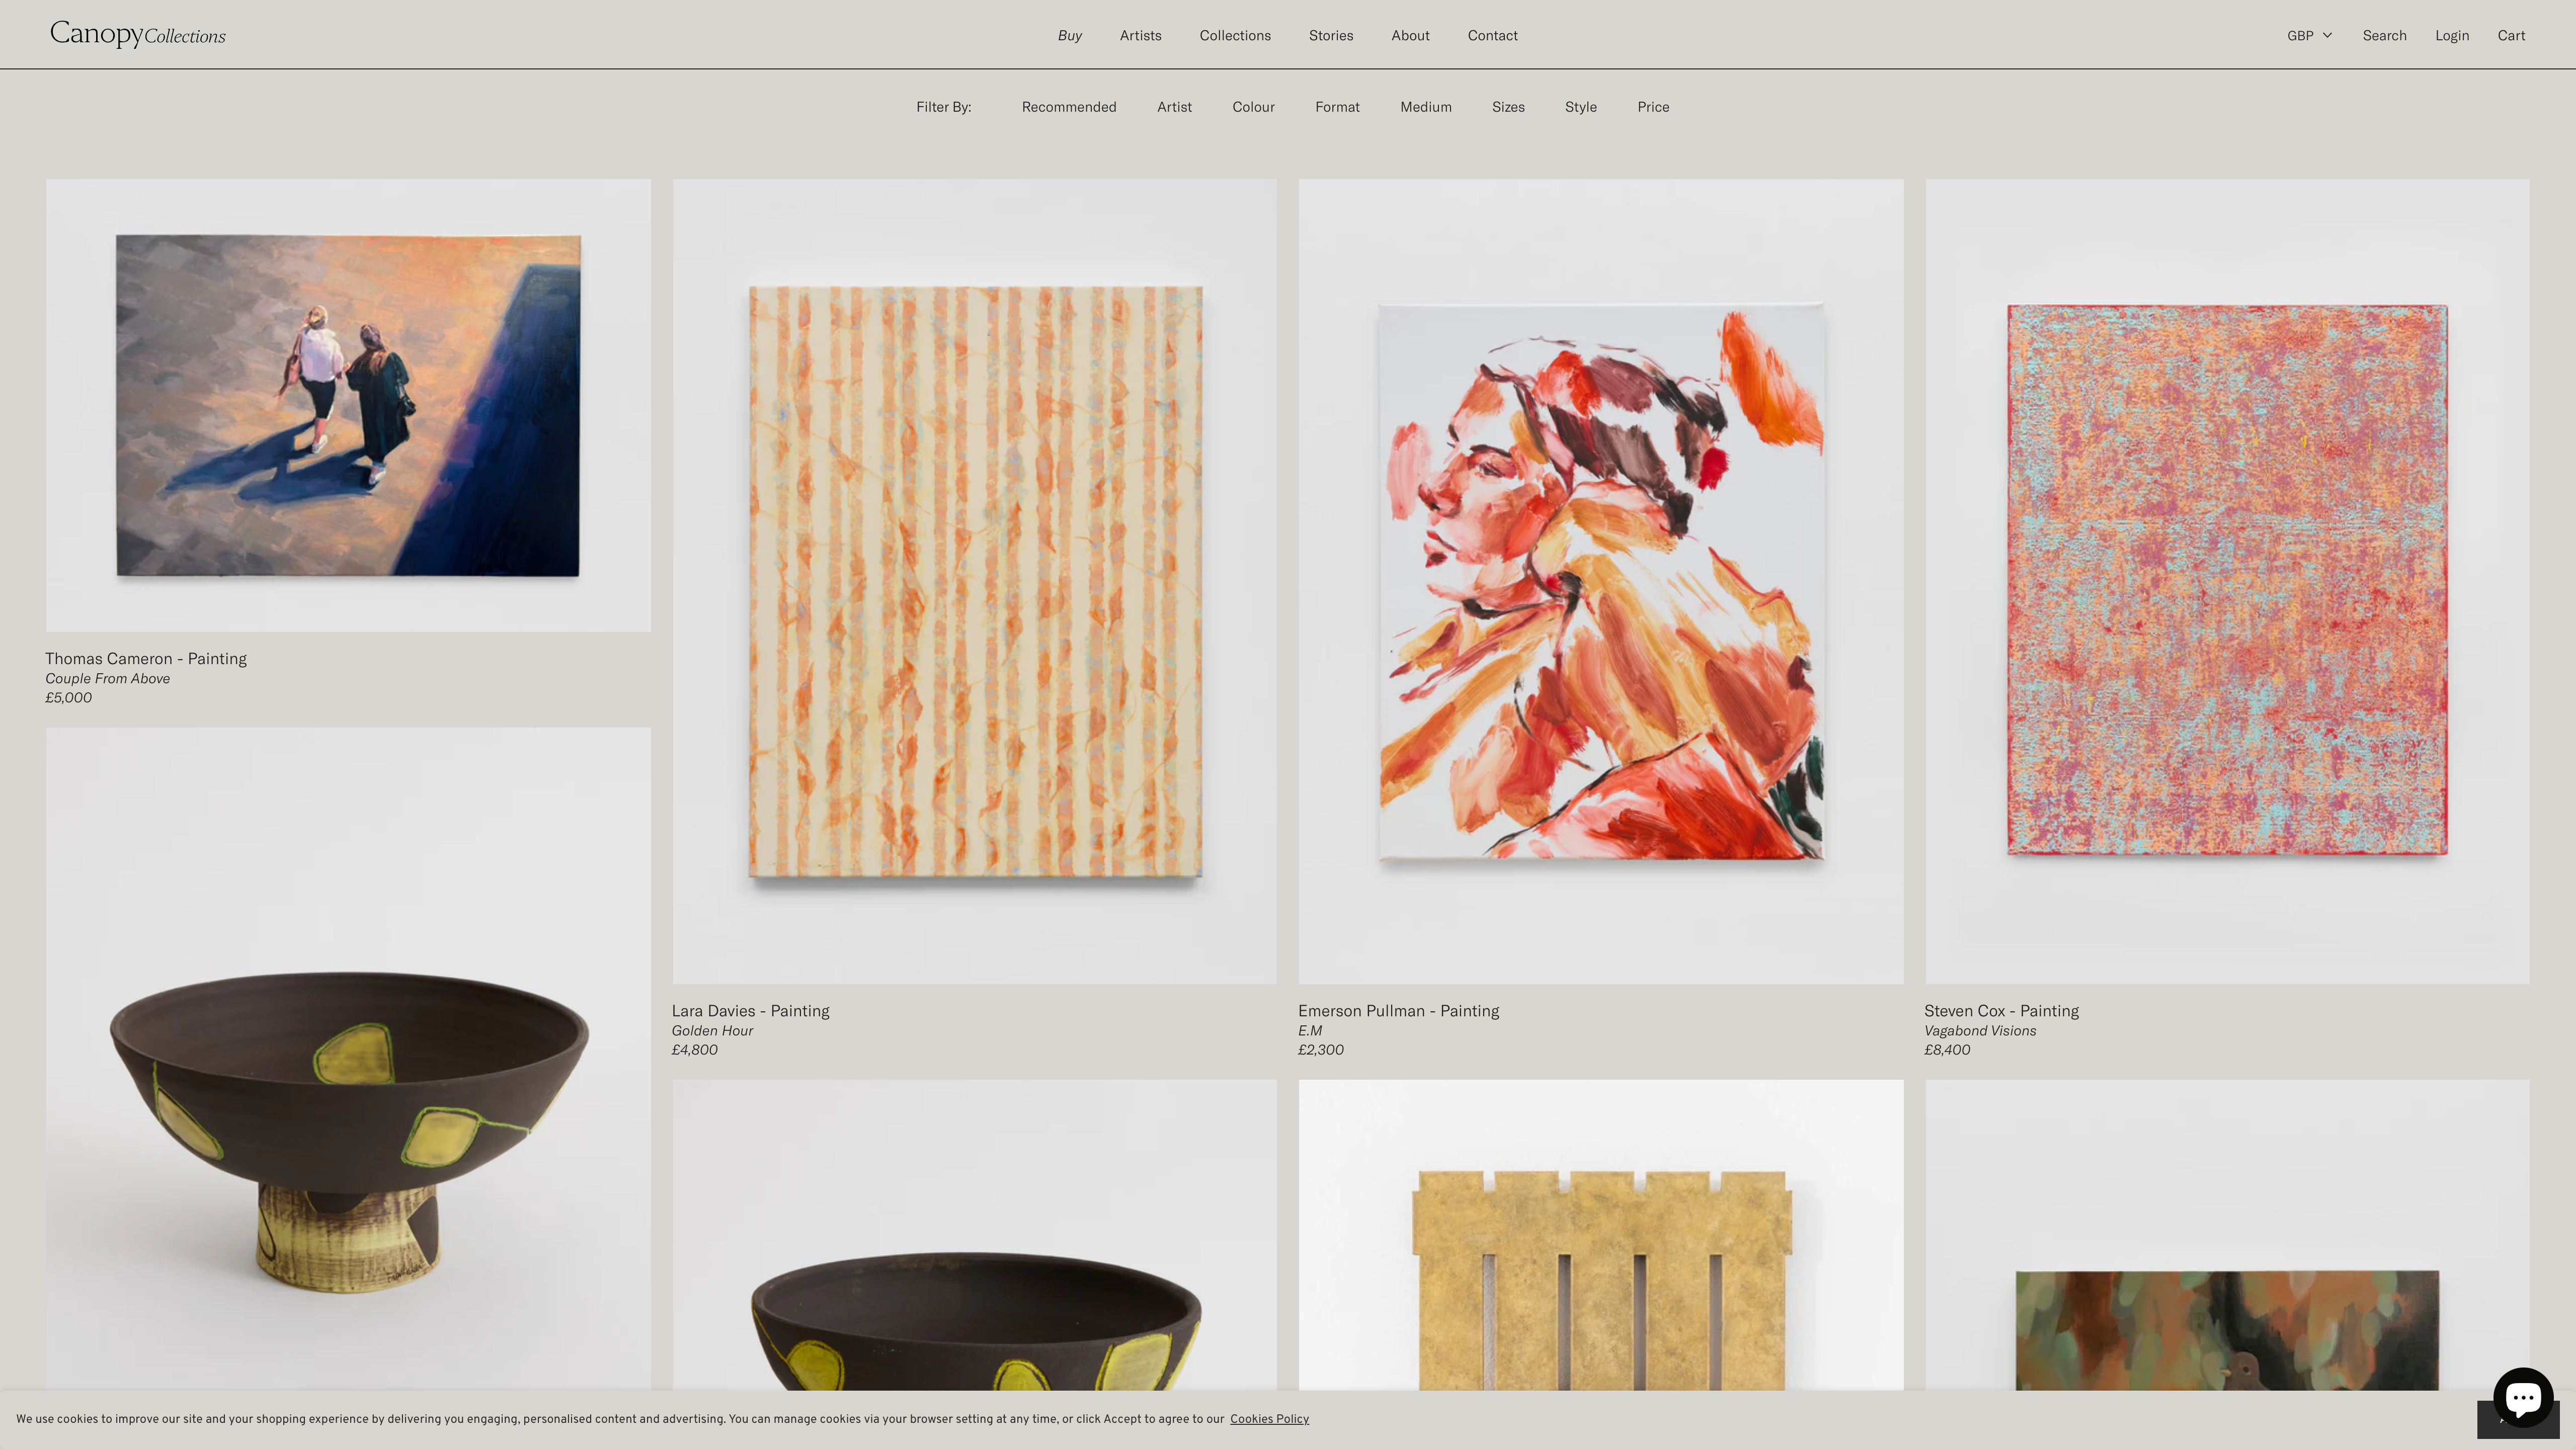Image resolution: width=2576 pixels, height=1449 pixels.
Task: Click the Search link
Action: (x=2384, y=35)
